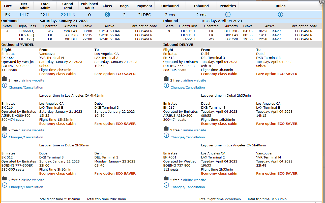325x203 pixels.
Task: Click info icon for EK 4664 Changes/Cancellation
Action: click(x=5, y=86)
